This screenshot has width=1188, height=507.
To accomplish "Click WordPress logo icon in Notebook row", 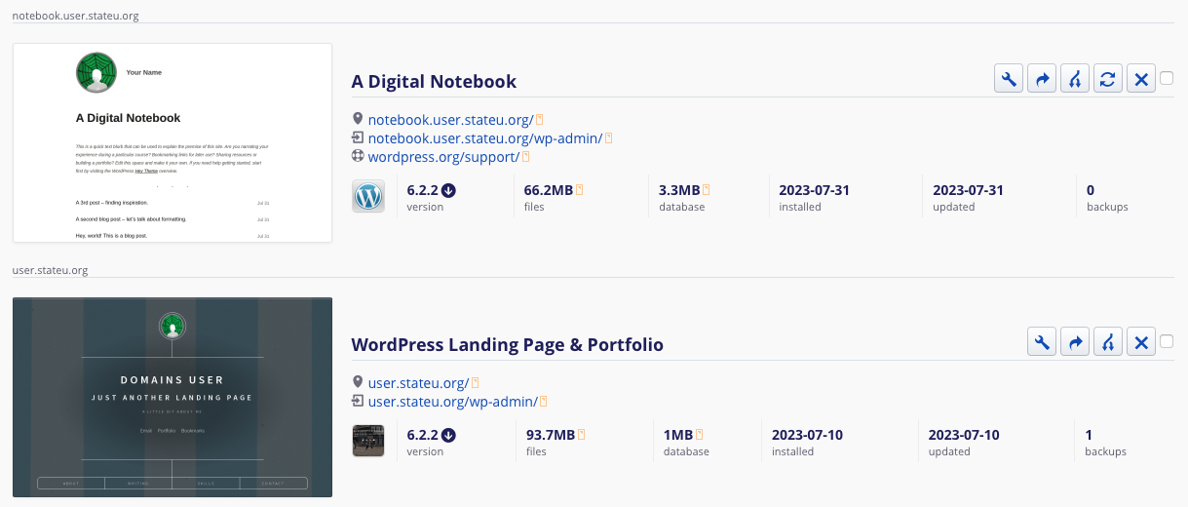I will click(x=368, y=196).
